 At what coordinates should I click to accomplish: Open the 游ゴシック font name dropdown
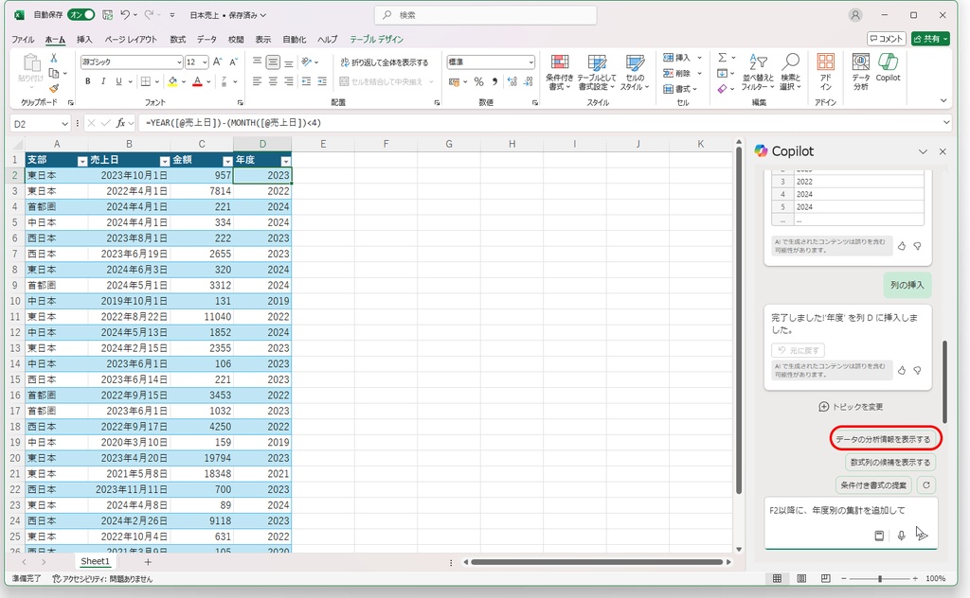179,62
